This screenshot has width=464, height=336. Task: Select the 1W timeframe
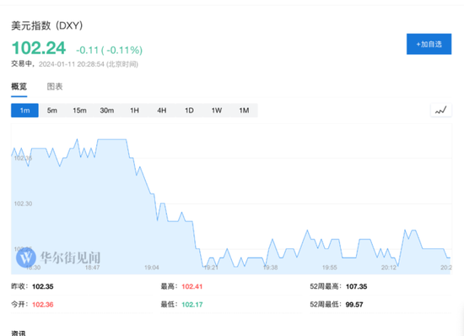pyautogui.click(x=216, y=111)
